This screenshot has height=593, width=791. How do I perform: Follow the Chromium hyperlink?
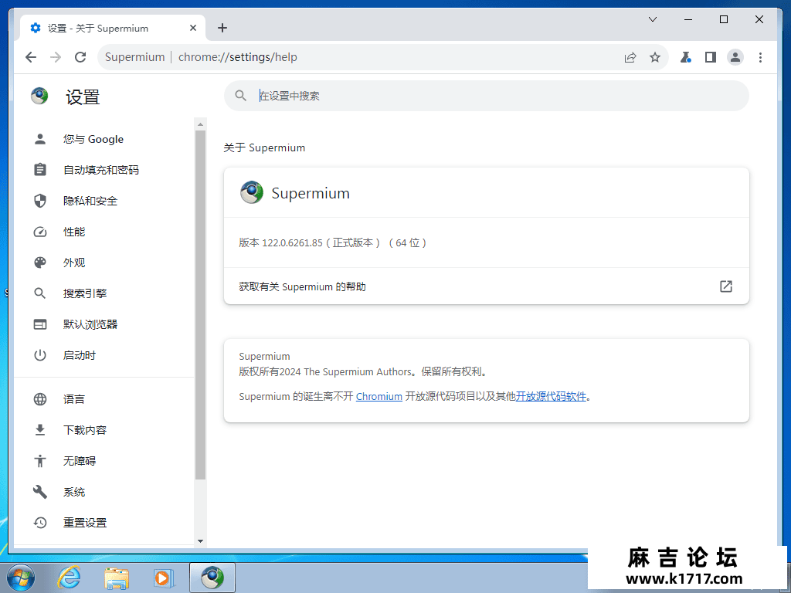tap(379, 396)
